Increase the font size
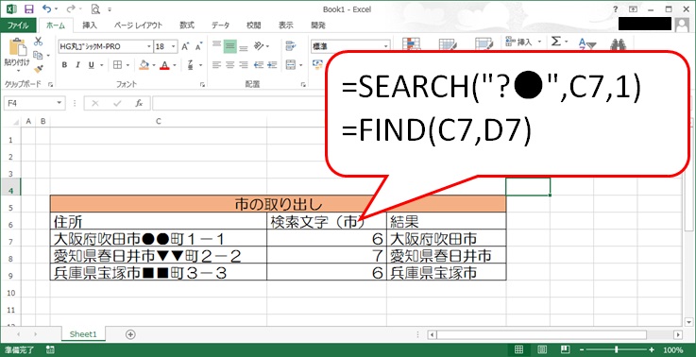 point(185,46)
